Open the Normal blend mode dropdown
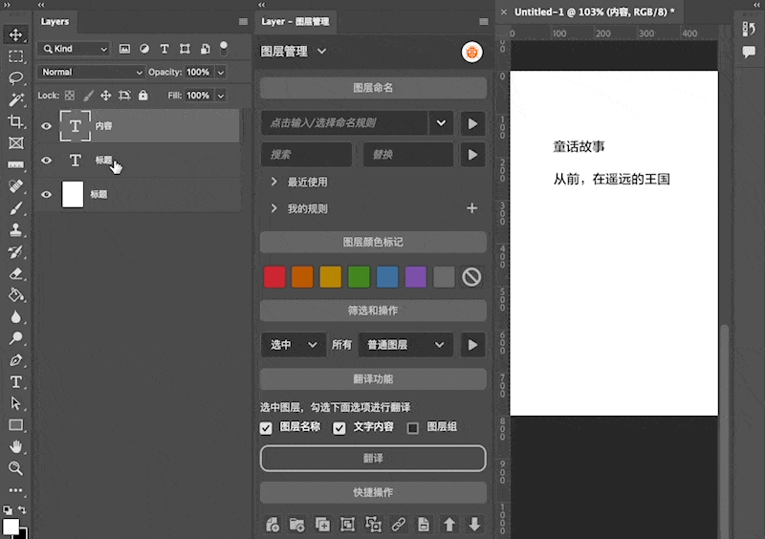The width and height of the screenshot is (765, 539). coord(91,73)
